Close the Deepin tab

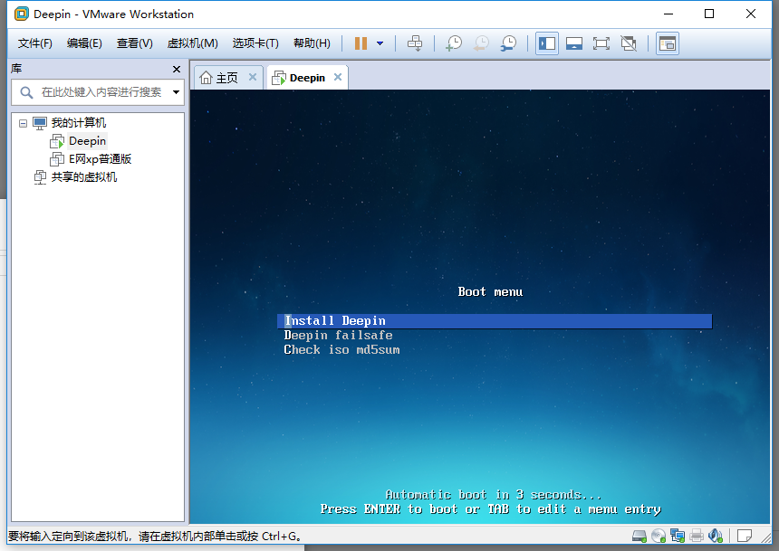(338, 77)
